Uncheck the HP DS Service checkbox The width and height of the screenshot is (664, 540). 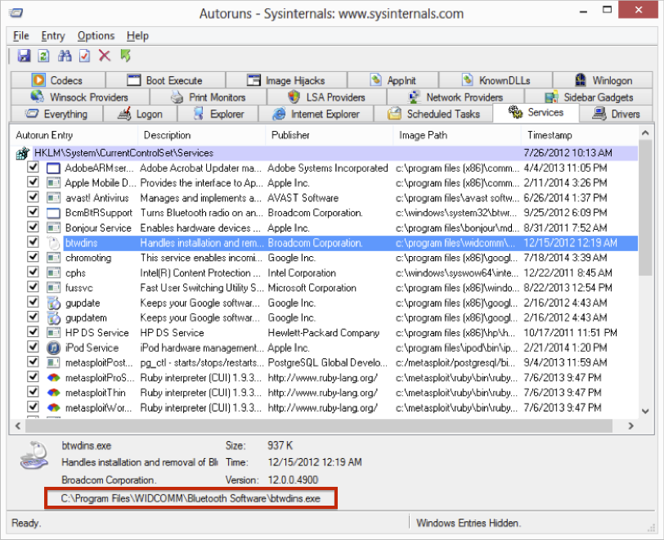(x=33, y=332)
